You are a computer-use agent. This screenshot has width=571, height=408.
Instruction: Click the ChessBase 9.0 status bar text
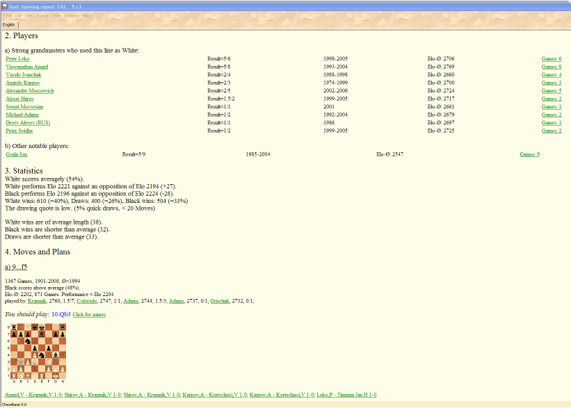pyautogui.click(x=14, y=405)
